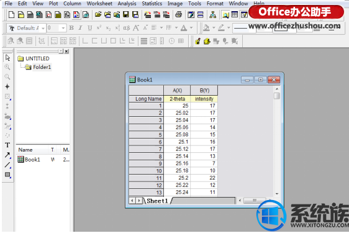
Task: Click the Import Wizard icon
Action: (x=148, y=15)
